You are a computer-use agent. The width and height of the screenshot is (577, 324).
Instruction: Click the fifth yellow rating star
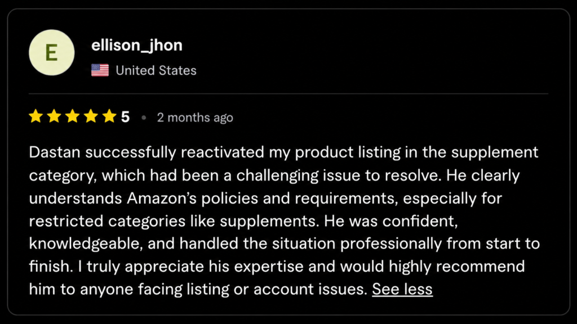(109, 117)
